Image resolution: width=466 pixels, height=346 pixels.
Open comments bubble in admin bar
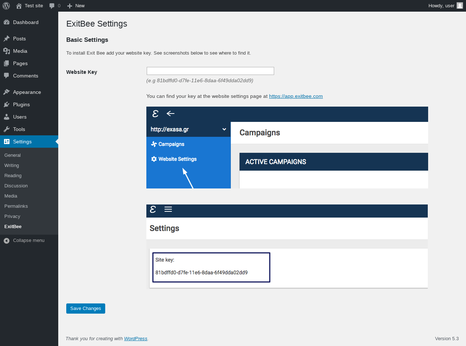[52, 6]
